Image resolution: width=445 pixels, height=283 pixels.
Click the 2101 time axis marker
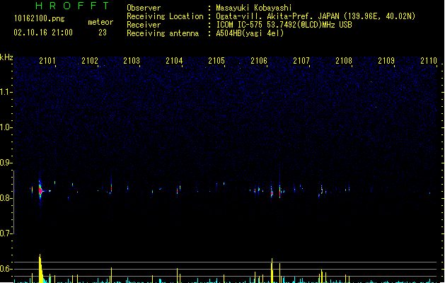tap(47, 61)
